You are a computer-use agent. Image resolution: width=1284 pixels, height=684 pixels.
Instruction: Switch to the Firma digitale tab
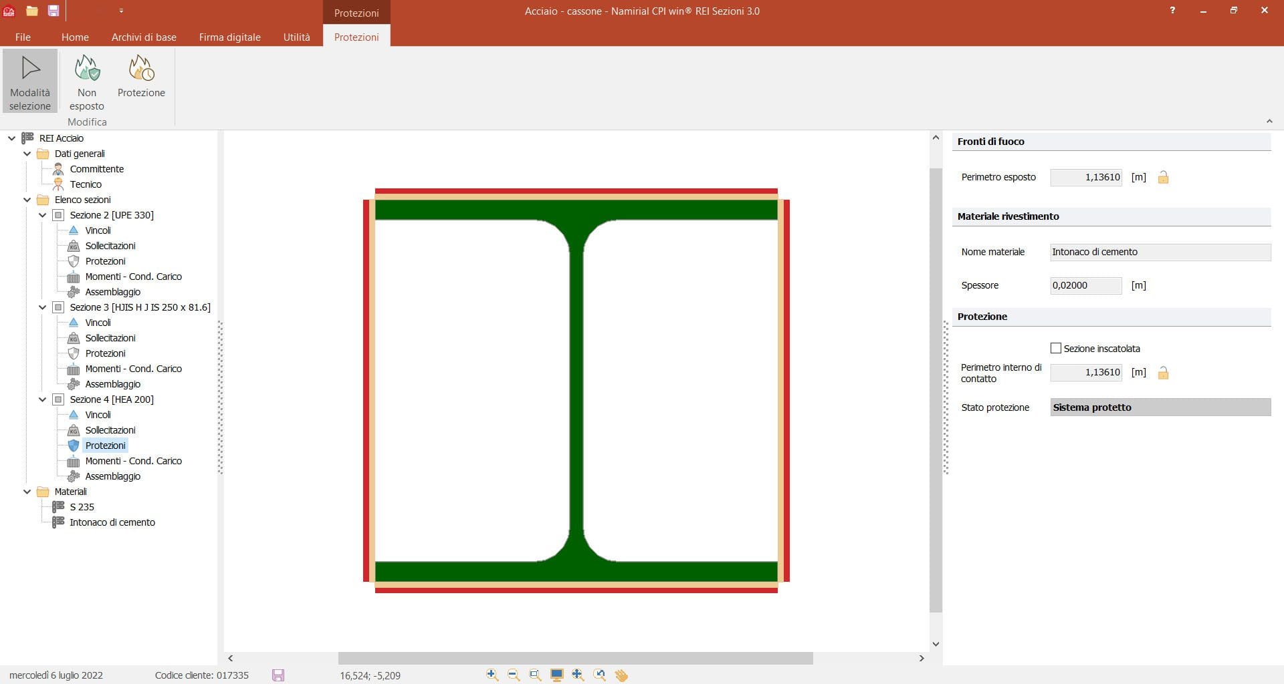point(229,37)
